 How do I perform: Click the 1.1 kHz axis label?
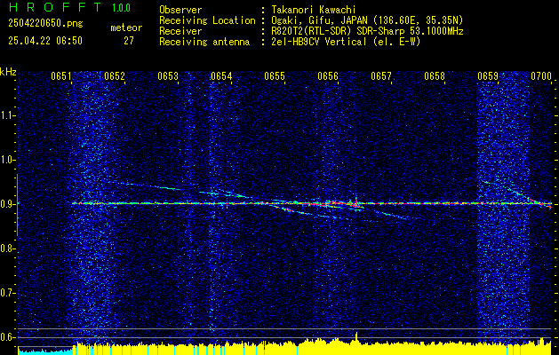[x=7, y=115]
